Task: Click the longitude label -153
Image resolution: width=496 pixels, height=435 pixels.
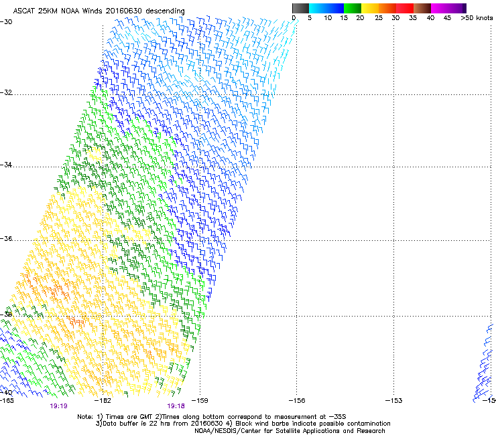Action: (394, 401)
